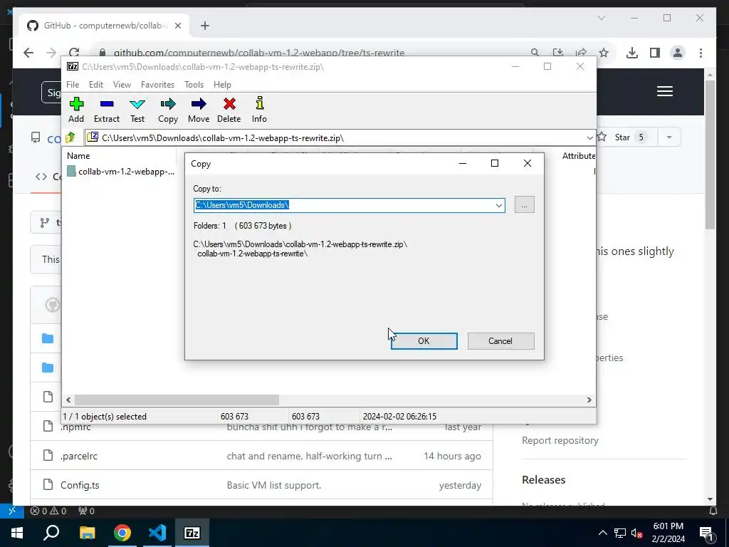Show hidden tray icons chevron
Image resolution: width=729 pixels, height=547 pixels.
click(602, 533)
